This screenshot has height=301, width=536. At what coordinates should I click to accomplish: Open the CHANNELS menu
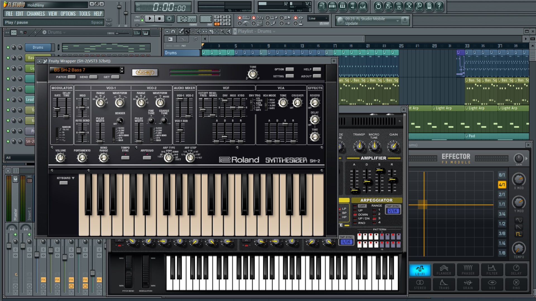pos(35,14)
